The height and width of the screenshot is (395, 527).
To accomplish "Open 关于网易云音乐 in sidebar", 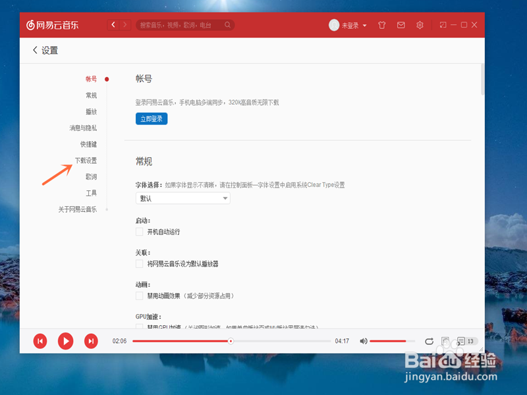I will coord(78,209).
